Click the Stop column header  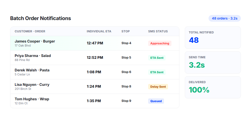pyautogui.click(x=126, y=31)
